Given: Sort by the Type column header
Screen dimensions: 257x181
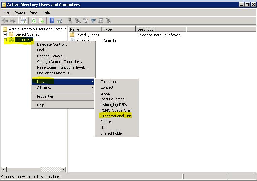Looking at the screenshot, I should pyautogui.click(x=119, y=29).
